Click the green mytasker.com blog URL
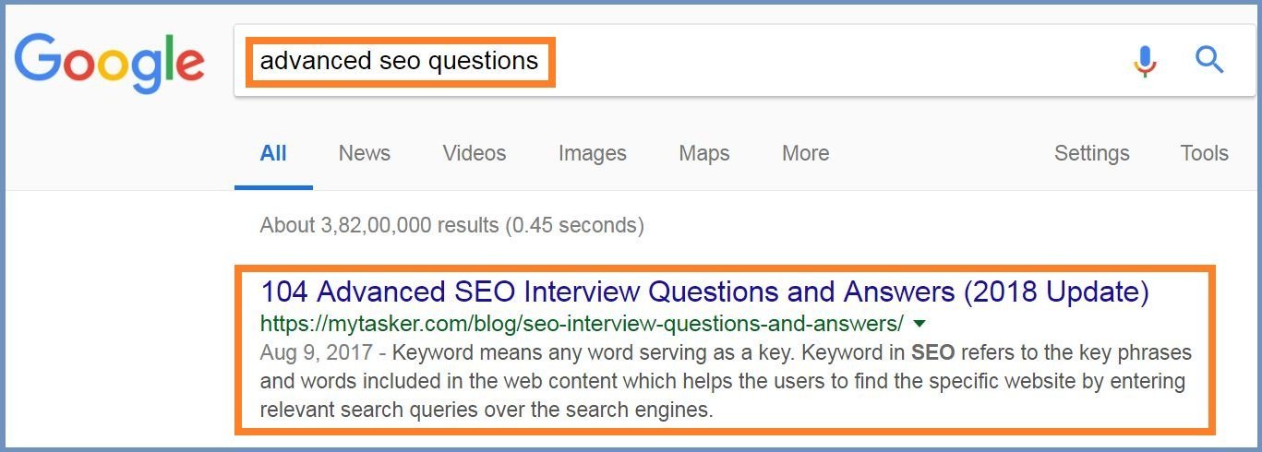Image resolution: width=1262 pixels, height=452 pixels. 582,324
